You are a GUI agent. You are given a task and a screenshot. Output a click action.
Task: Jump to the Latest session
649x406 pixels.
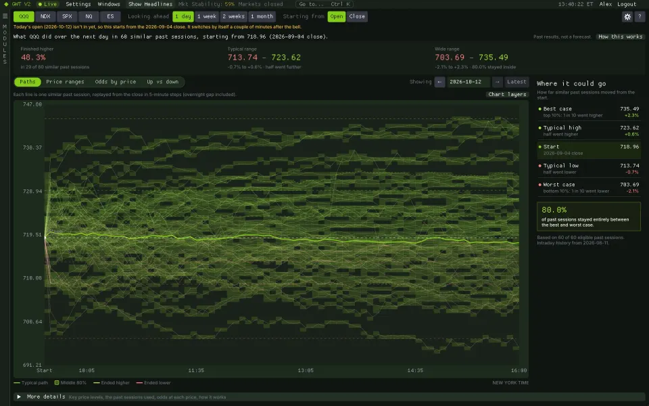516,82
